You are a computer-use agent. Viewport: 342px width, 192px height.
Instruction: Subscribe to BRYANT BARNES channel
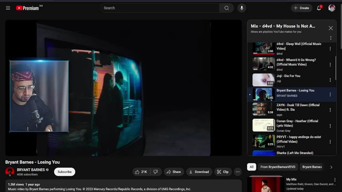tap(65, 172)
